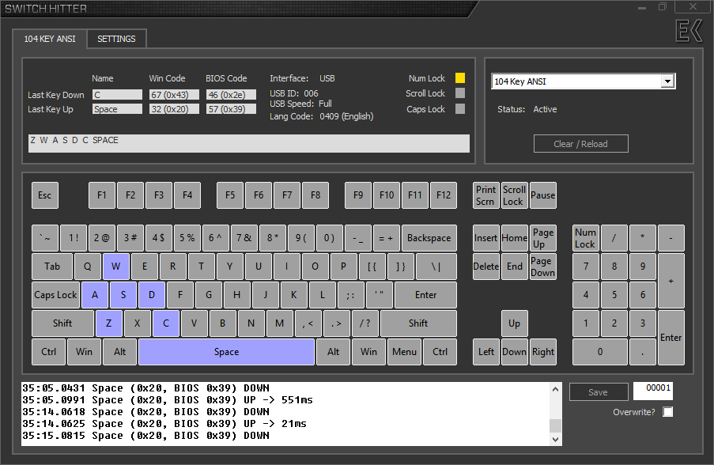
Task: Open the 104 Key ANSI layout dropdown
Action: point(667,81)
